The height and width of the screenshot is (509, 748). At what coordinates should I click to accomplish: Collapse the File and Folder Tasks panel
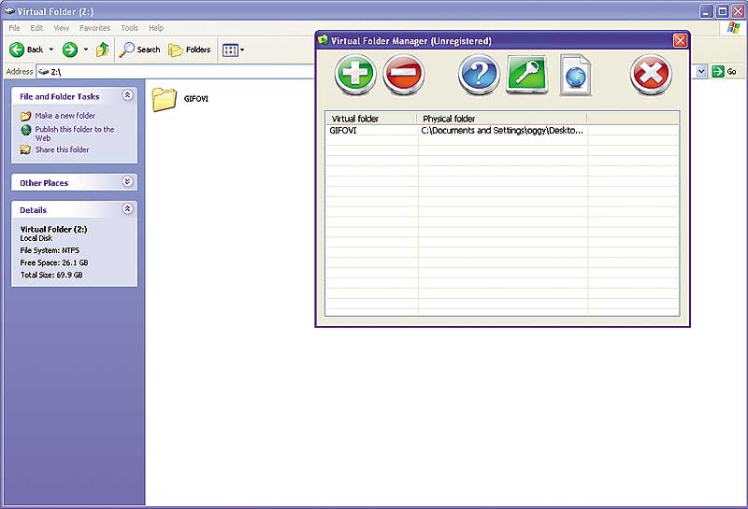[x=127, y=95]
